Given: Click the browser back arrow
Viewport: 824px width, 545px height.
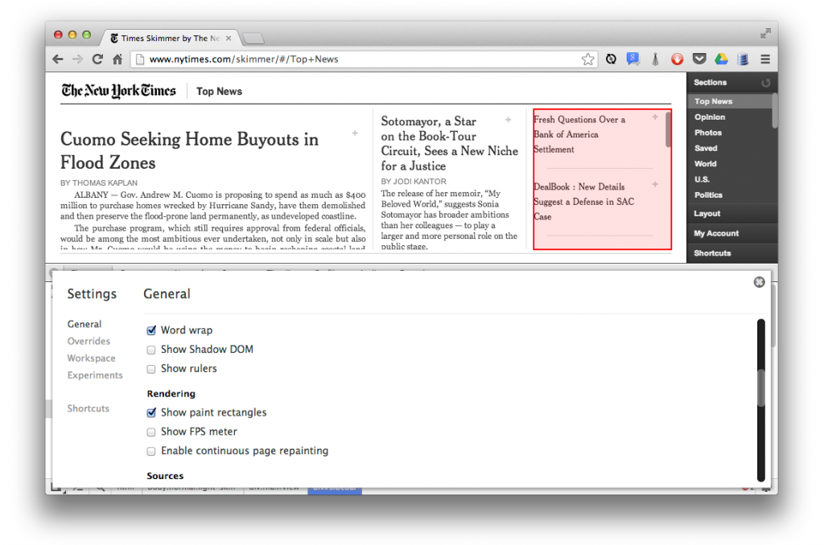Looking at the screenshot, I should [58, 59].
